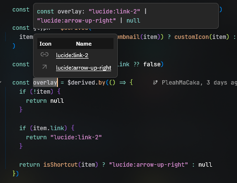Open the lucide:link-2 link in hover popup

(72, 55)
